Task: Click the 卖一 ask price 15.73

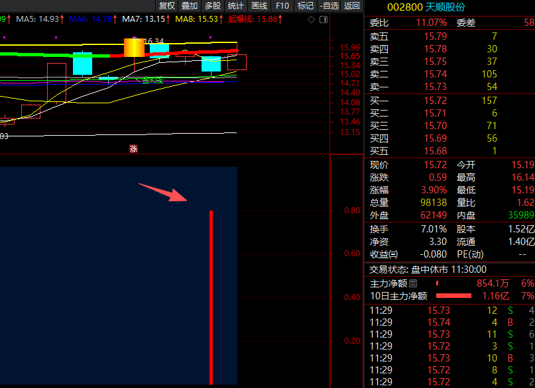Action: [x=435, y=87]
